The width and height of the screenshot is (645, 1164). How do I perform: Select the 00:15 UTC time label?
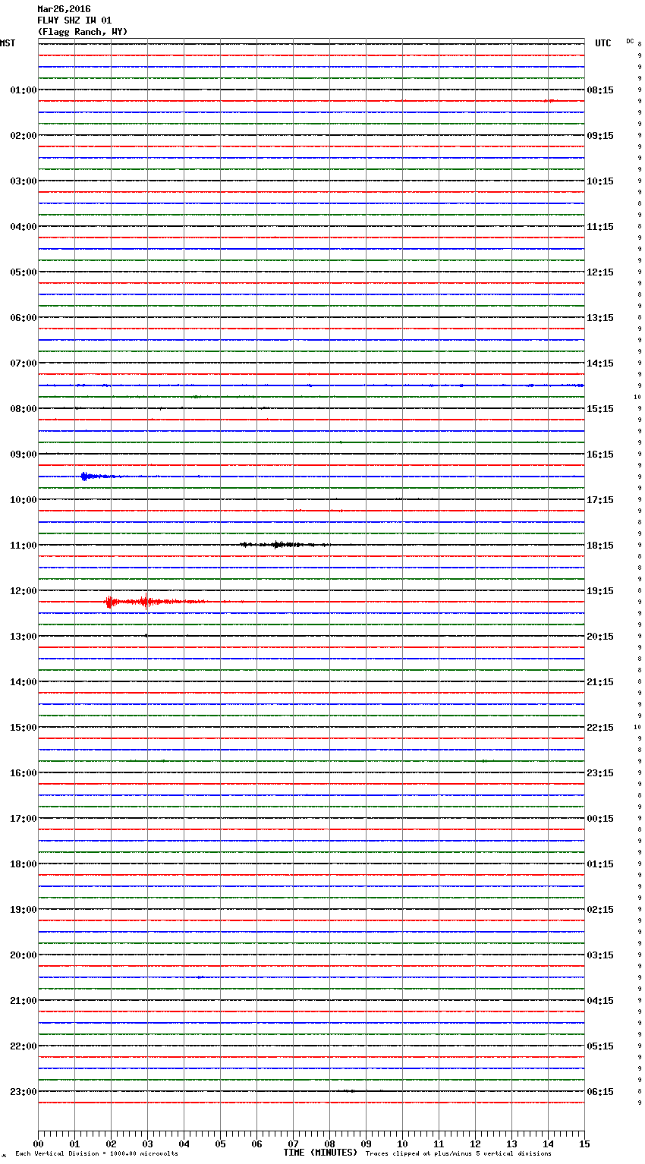pyautogui.click(x=600, y=819)
